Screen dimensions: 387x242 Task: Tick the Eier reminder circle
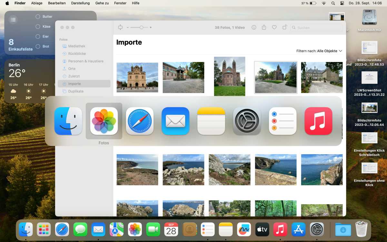pos(38,36)
